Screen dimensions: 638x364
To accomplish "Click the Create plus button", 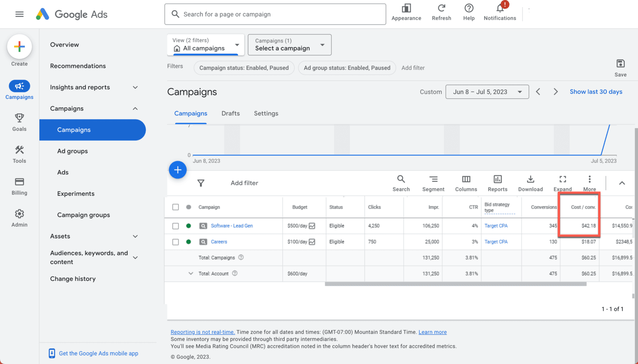I will click(x=19, y=46).
